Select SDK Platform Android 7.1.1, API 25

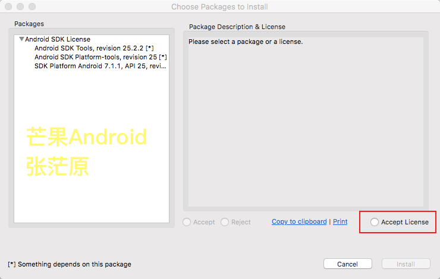(x=100, y=66)
